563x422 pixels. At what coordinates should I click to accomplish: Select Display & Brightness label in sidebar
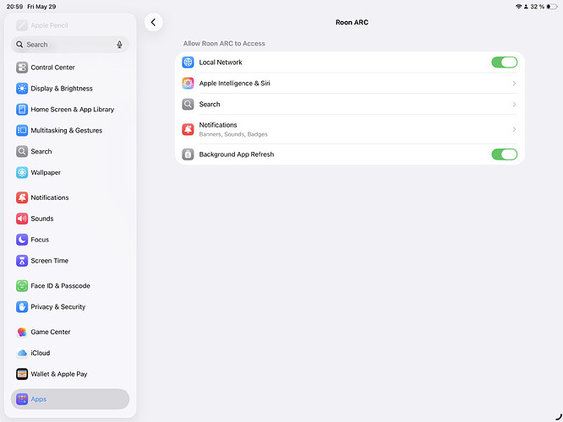pos(62,89)
